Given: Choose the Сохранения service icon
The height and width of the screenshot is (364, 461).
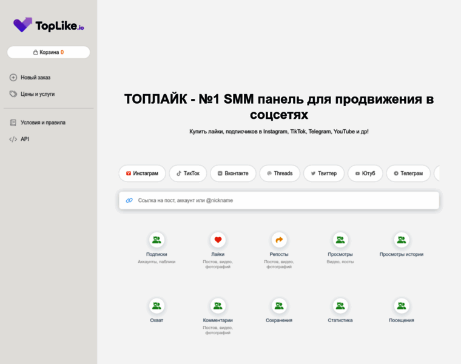Looking at the screenshot, I should coord(279,306).
